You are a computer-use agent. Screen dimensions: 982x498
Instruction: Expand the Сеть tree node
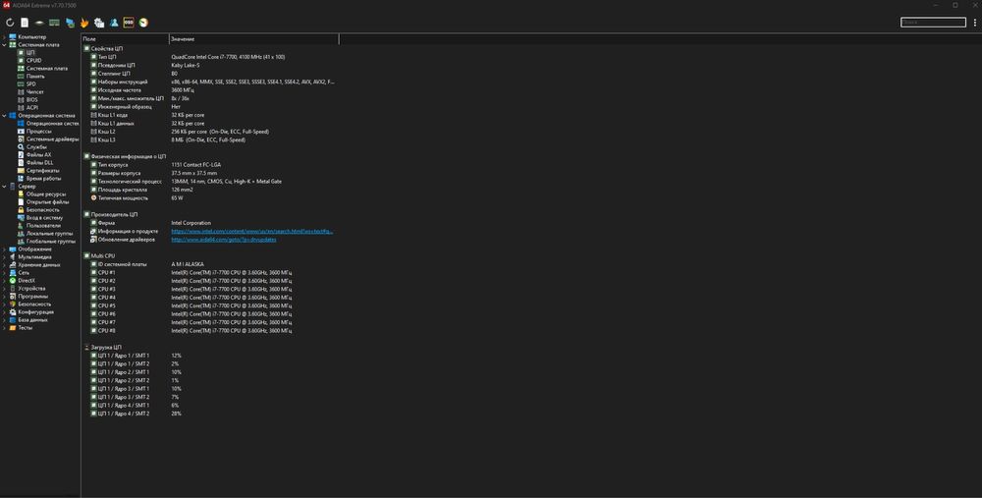4,272
